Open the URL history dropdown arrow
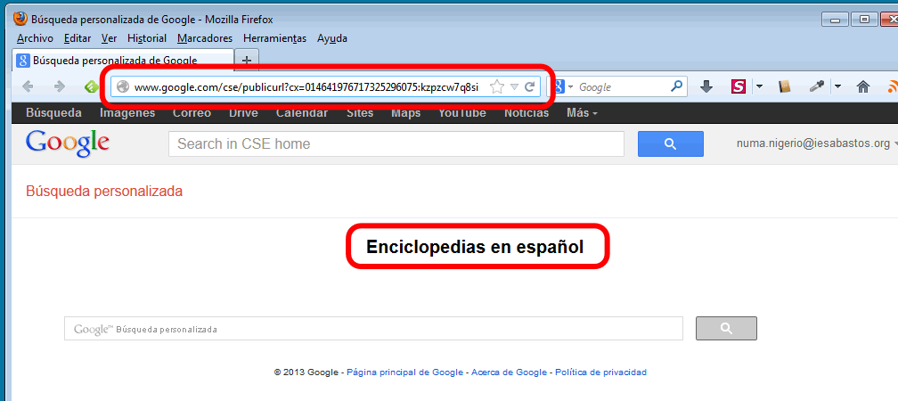This screenshot has width=898, height=401. 514,87
